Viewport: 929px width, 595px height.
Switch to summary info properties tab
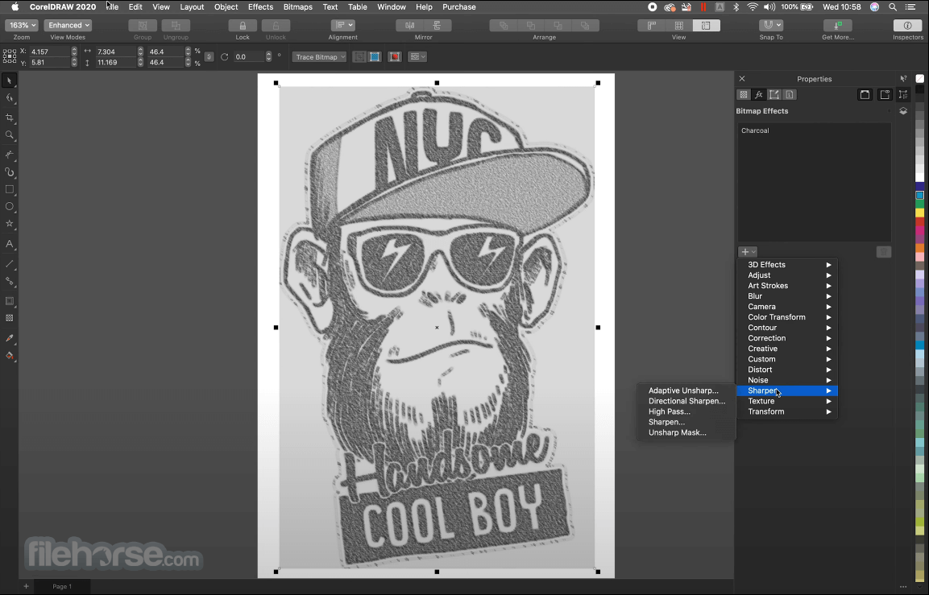(790, 95)
